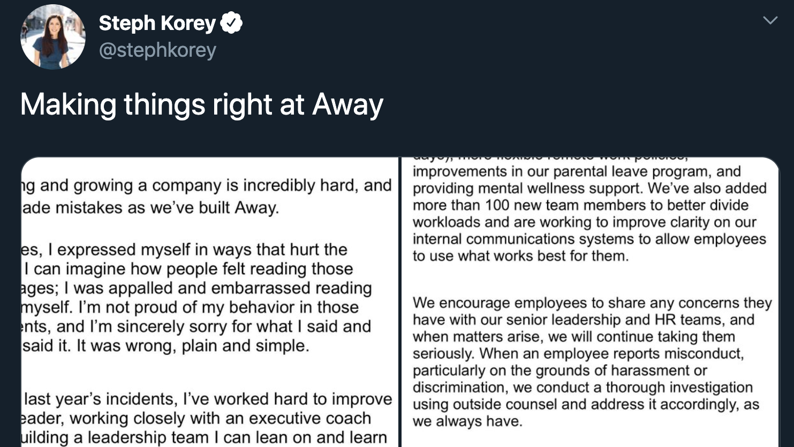Image resolution: width=794 pixels, height=447 pixels.
Task: Click the blue verified badge icon
Action: [x=232, y=23]
